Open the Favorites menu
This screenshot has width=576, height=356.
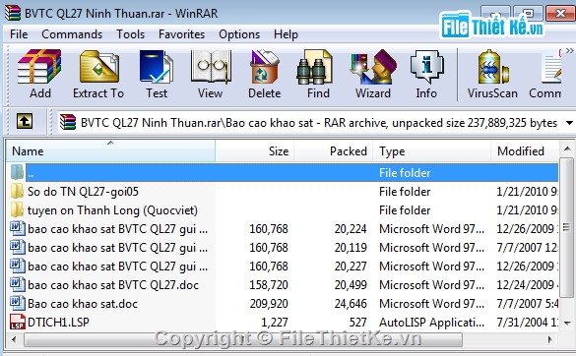click(x=181, y=34)
